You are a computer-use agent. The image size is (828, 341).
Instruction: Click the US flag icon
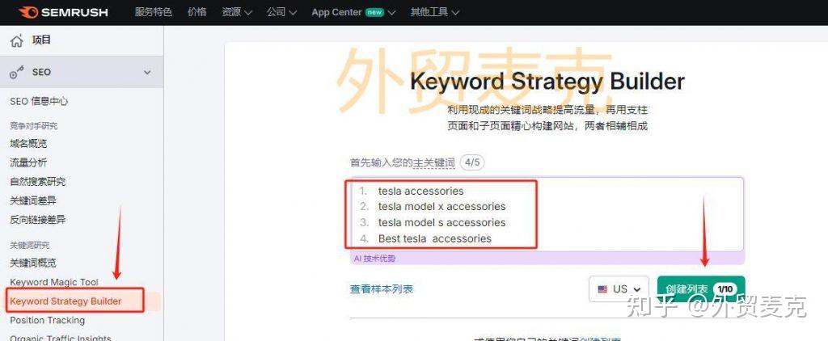point(602,289)
